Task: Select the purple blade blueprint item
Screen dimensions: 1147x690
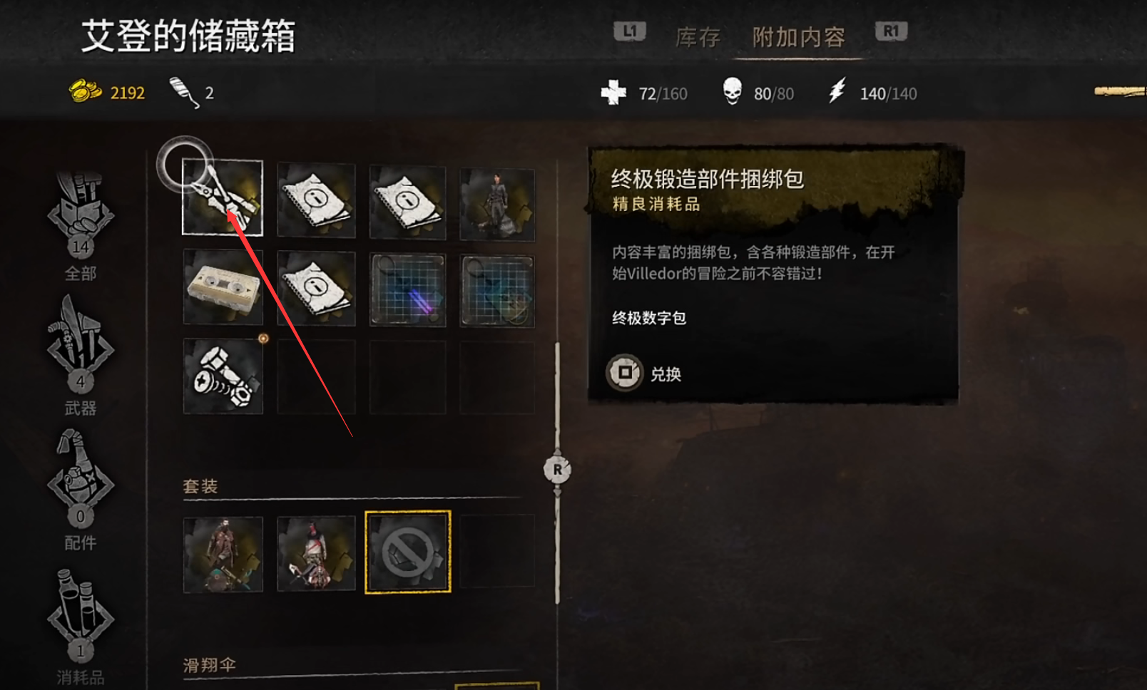Action: [x=408, y=290]
